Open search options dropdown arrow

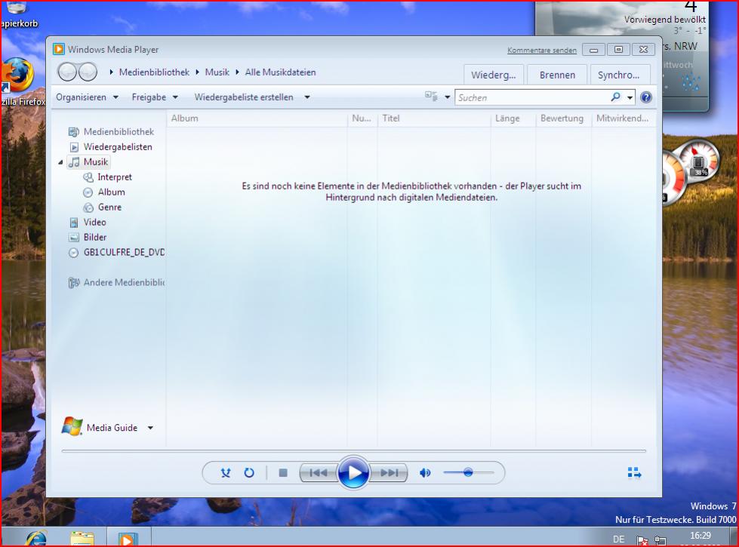630,97
